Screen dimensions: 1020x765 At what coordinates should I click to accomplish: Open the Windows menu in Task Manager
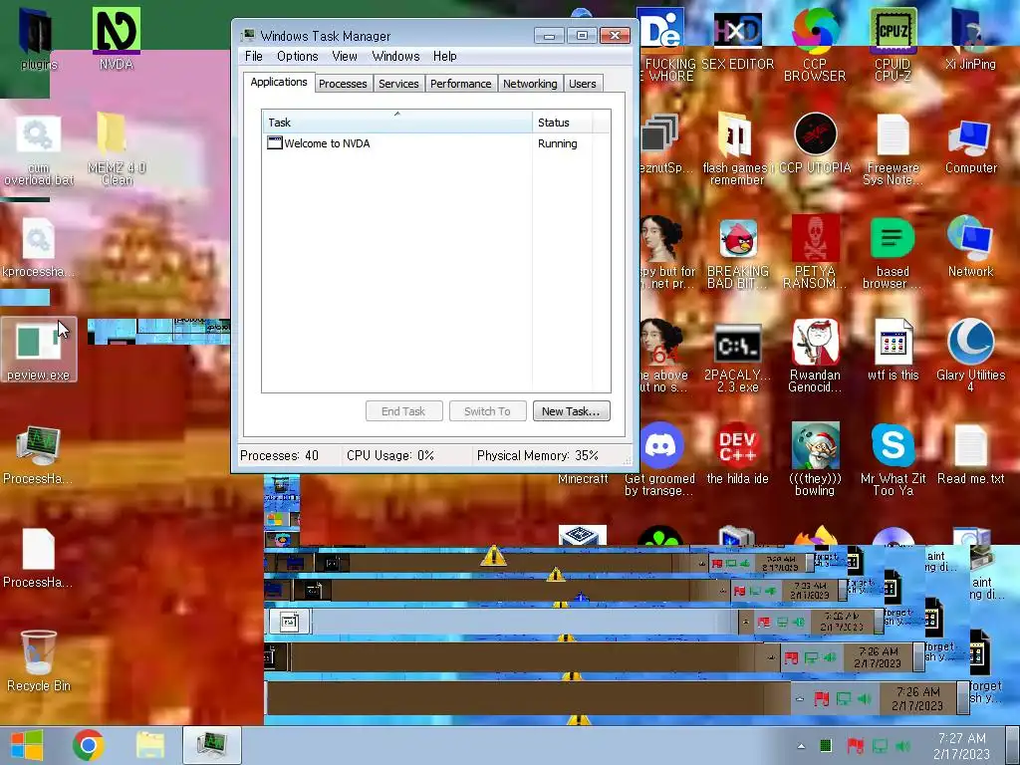coord(395,56)
